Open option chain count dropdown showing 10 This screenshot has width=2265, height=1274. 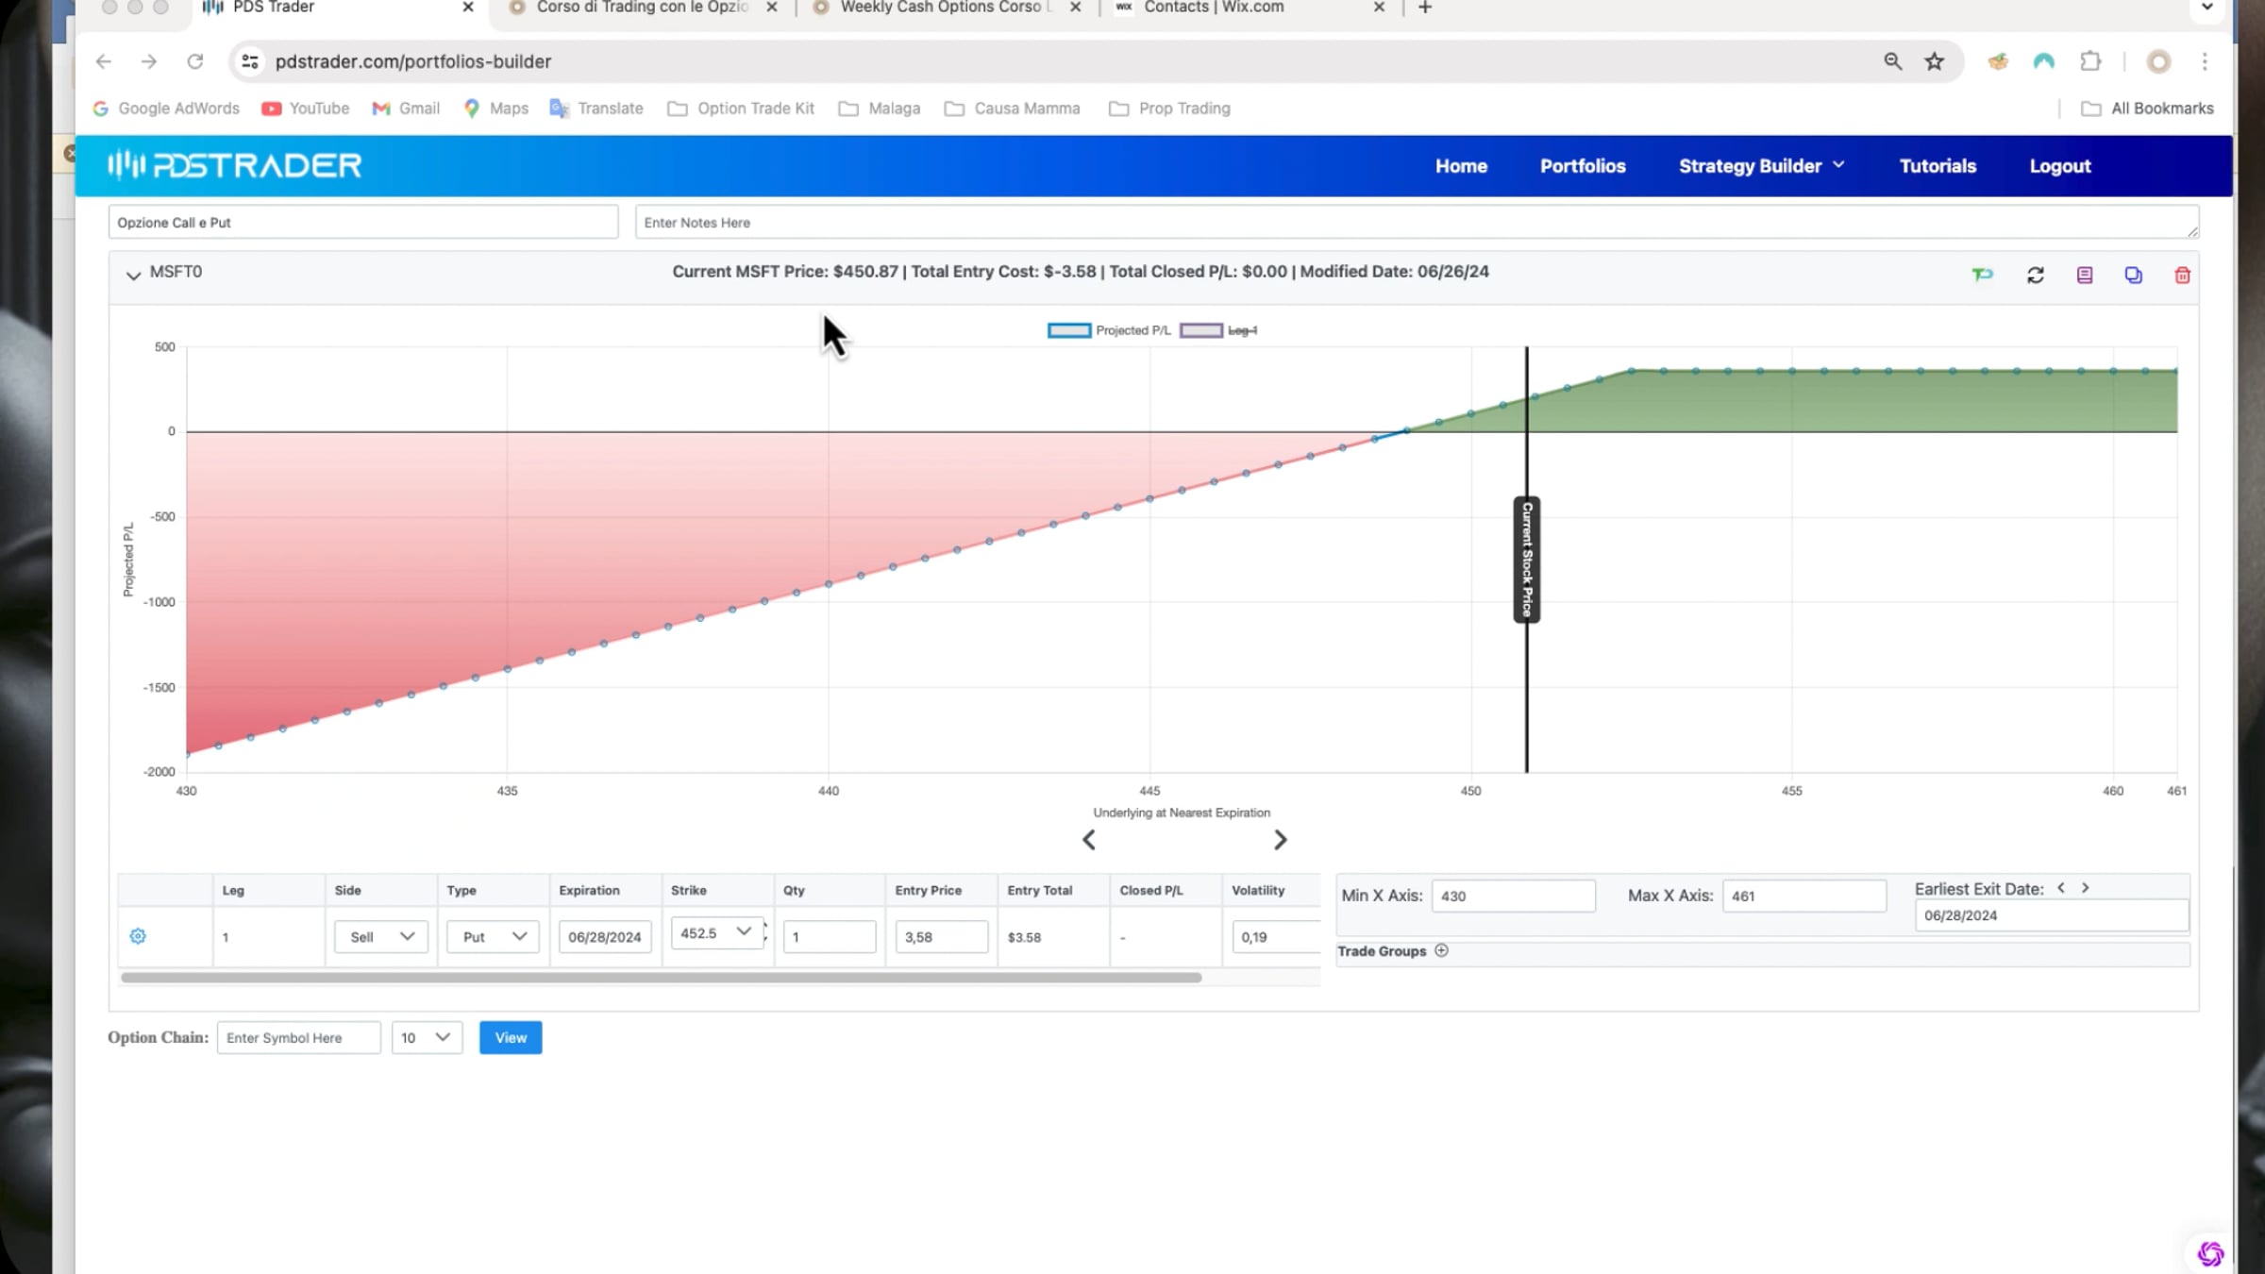(427, 1037)
